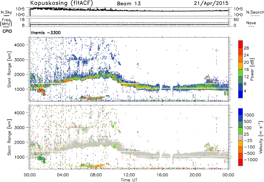This screenshot has width=264, height=182.
Task: Select the -100 tick on Velocity colorbar
Action: pyautogui.click(x=249, y=147)
